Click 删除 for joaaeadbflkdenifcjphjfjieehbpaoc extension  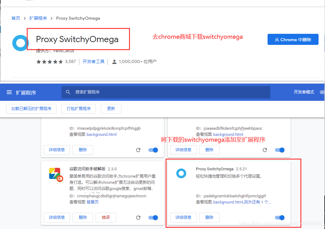point(209,150)
